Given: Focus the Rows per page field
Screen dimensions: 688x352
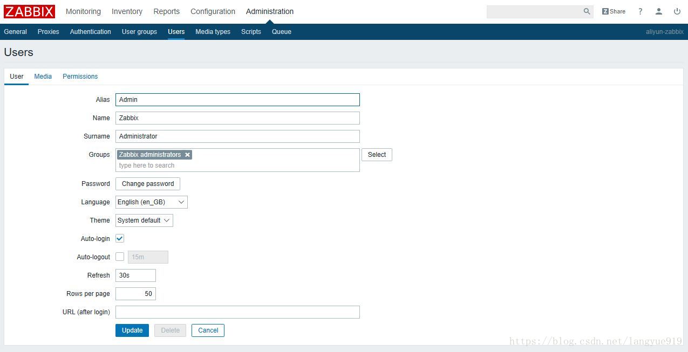Looking at the screenshot, I should point(135,294).
